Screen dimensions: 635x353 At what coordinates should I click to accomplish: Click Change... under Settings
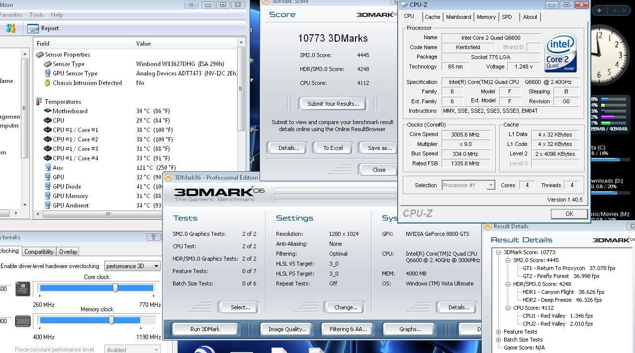click(346, 307)
